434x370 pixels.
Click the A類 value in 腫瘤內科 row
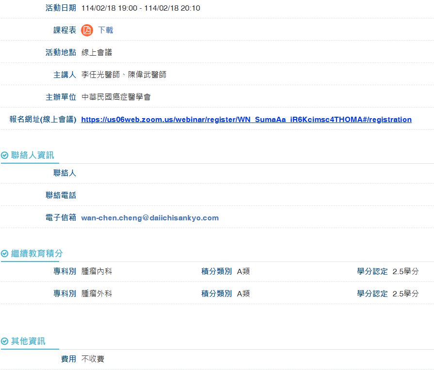coord(243,271)
